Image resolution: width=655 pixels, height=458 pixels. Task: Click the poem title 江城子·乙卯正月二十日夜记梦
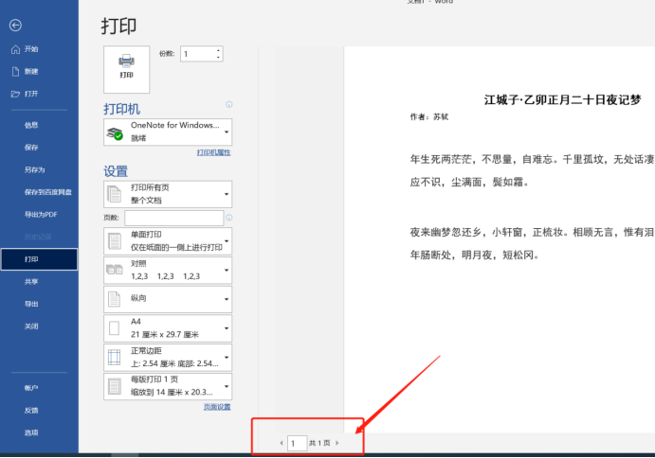coord(562,100)
